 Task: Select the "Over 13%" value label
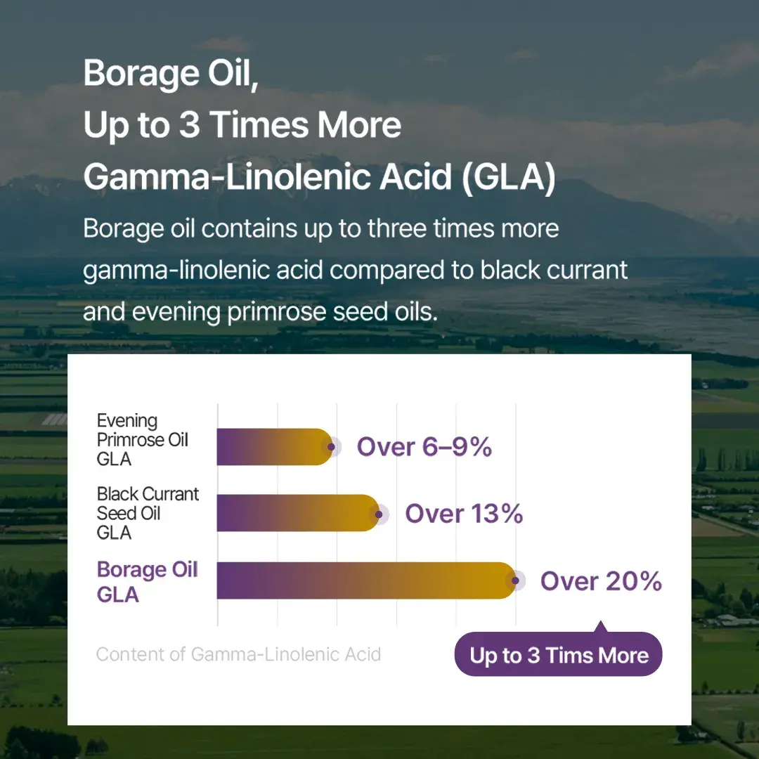(x=464, y=514)
